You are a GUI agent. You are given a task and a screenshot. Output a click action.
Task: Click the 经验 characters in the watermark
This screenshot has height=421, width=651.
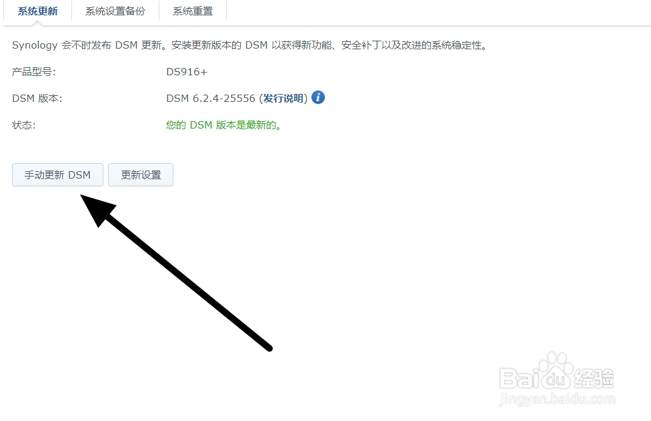(594, 378)
